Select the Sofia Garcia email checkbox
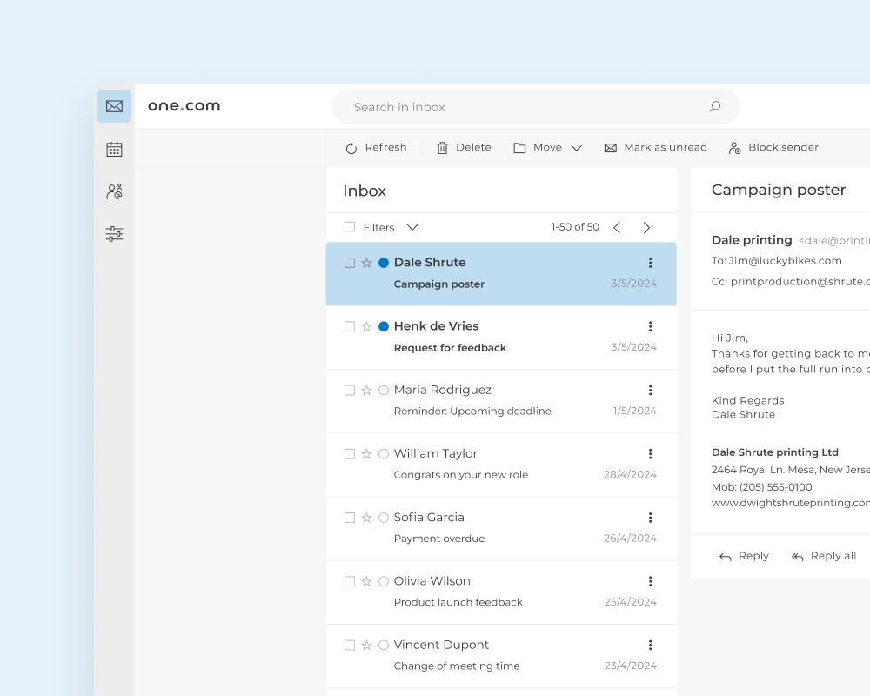 350,518
